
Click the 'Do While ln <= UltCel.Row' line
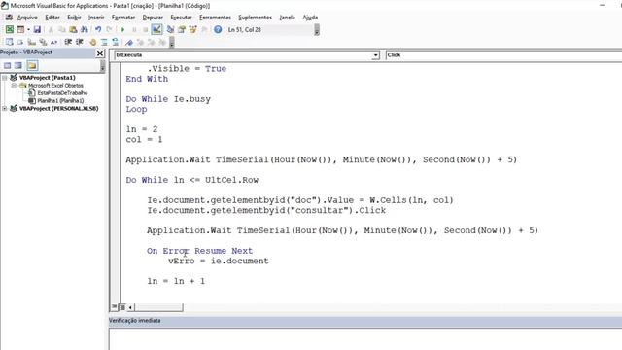[x=192, y=180]
